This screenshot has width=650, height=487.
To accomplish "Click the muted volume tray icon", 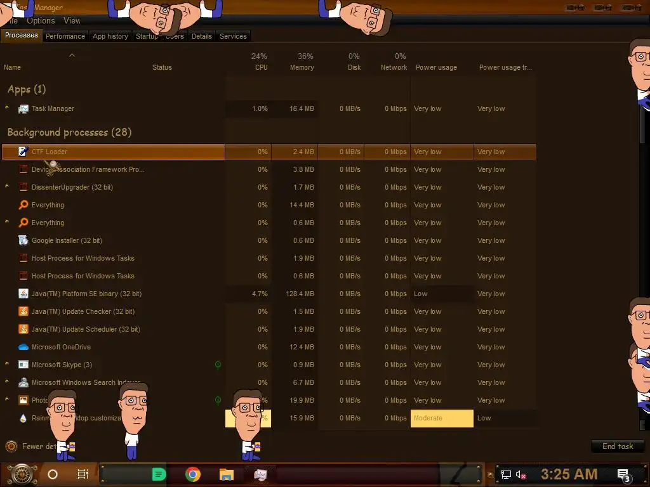I will coord(521,474).
